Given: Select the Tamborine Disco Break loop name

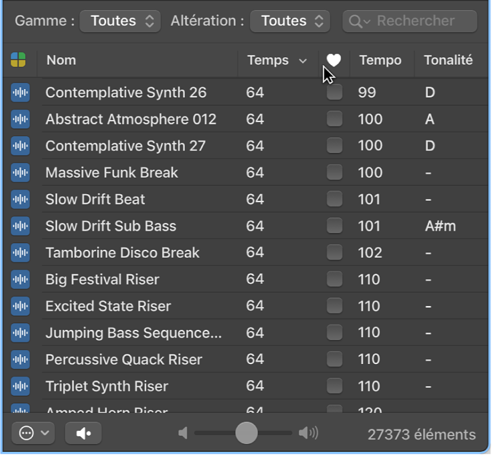Looking at the screenshot, I should tap(122, 253).
